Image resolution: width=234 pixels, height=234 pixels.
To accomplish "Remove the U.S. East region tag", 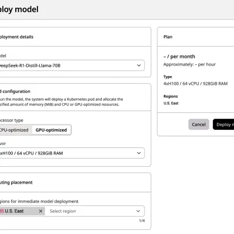I will coord(40,211).
